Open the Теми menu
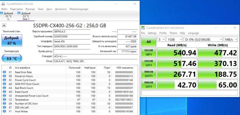Screen dimensions: 240x115 [40, 9]
